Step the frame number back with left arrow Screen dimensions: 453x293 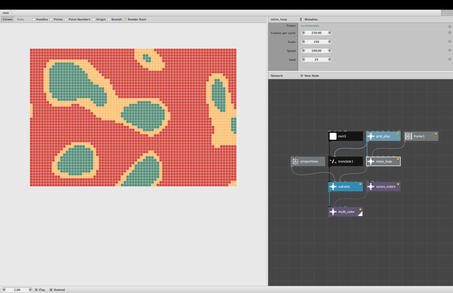[x=4, y=289]
